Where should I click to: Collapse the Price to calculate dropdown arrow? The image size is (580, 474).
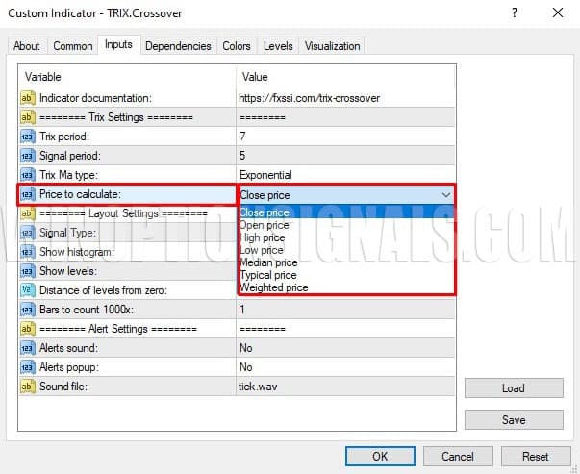(x=445, y=195)
